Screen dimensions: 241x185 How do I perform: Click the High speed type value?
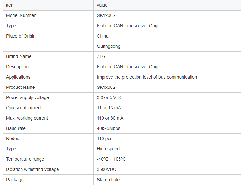click(x=108, y=149)
